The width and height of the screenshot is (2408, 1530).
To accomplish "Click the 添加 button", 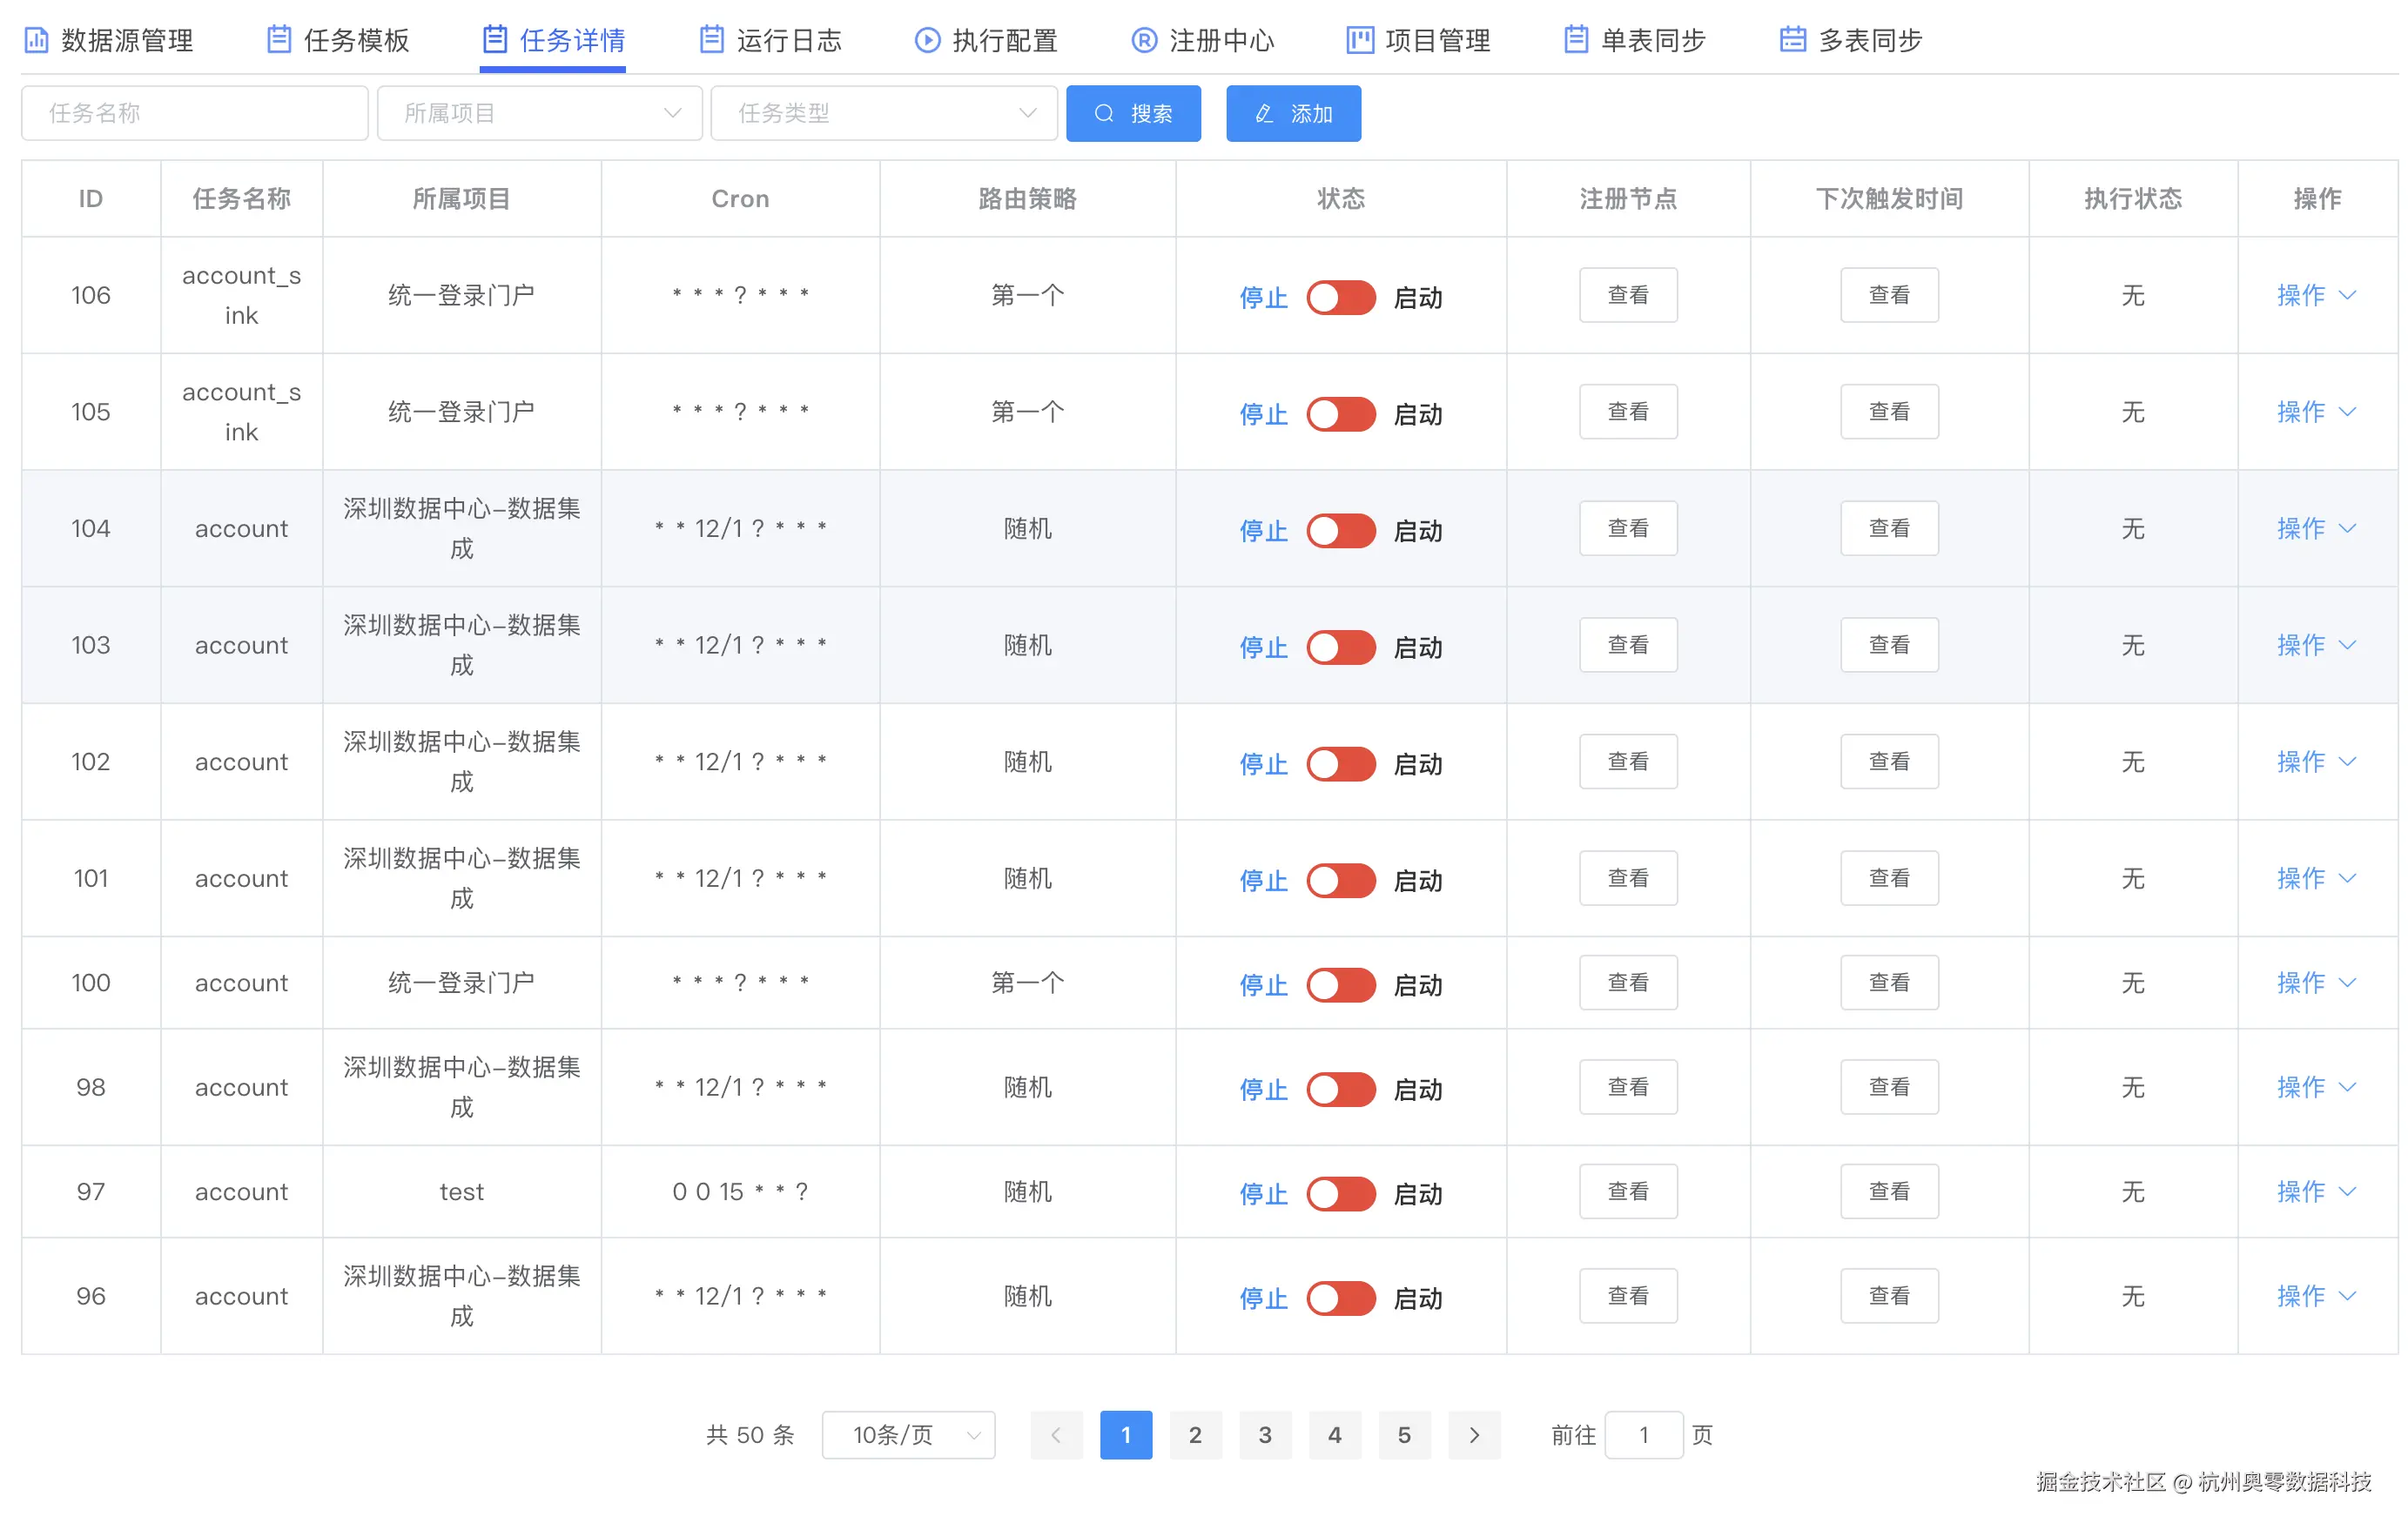I will pos(1292,113).
